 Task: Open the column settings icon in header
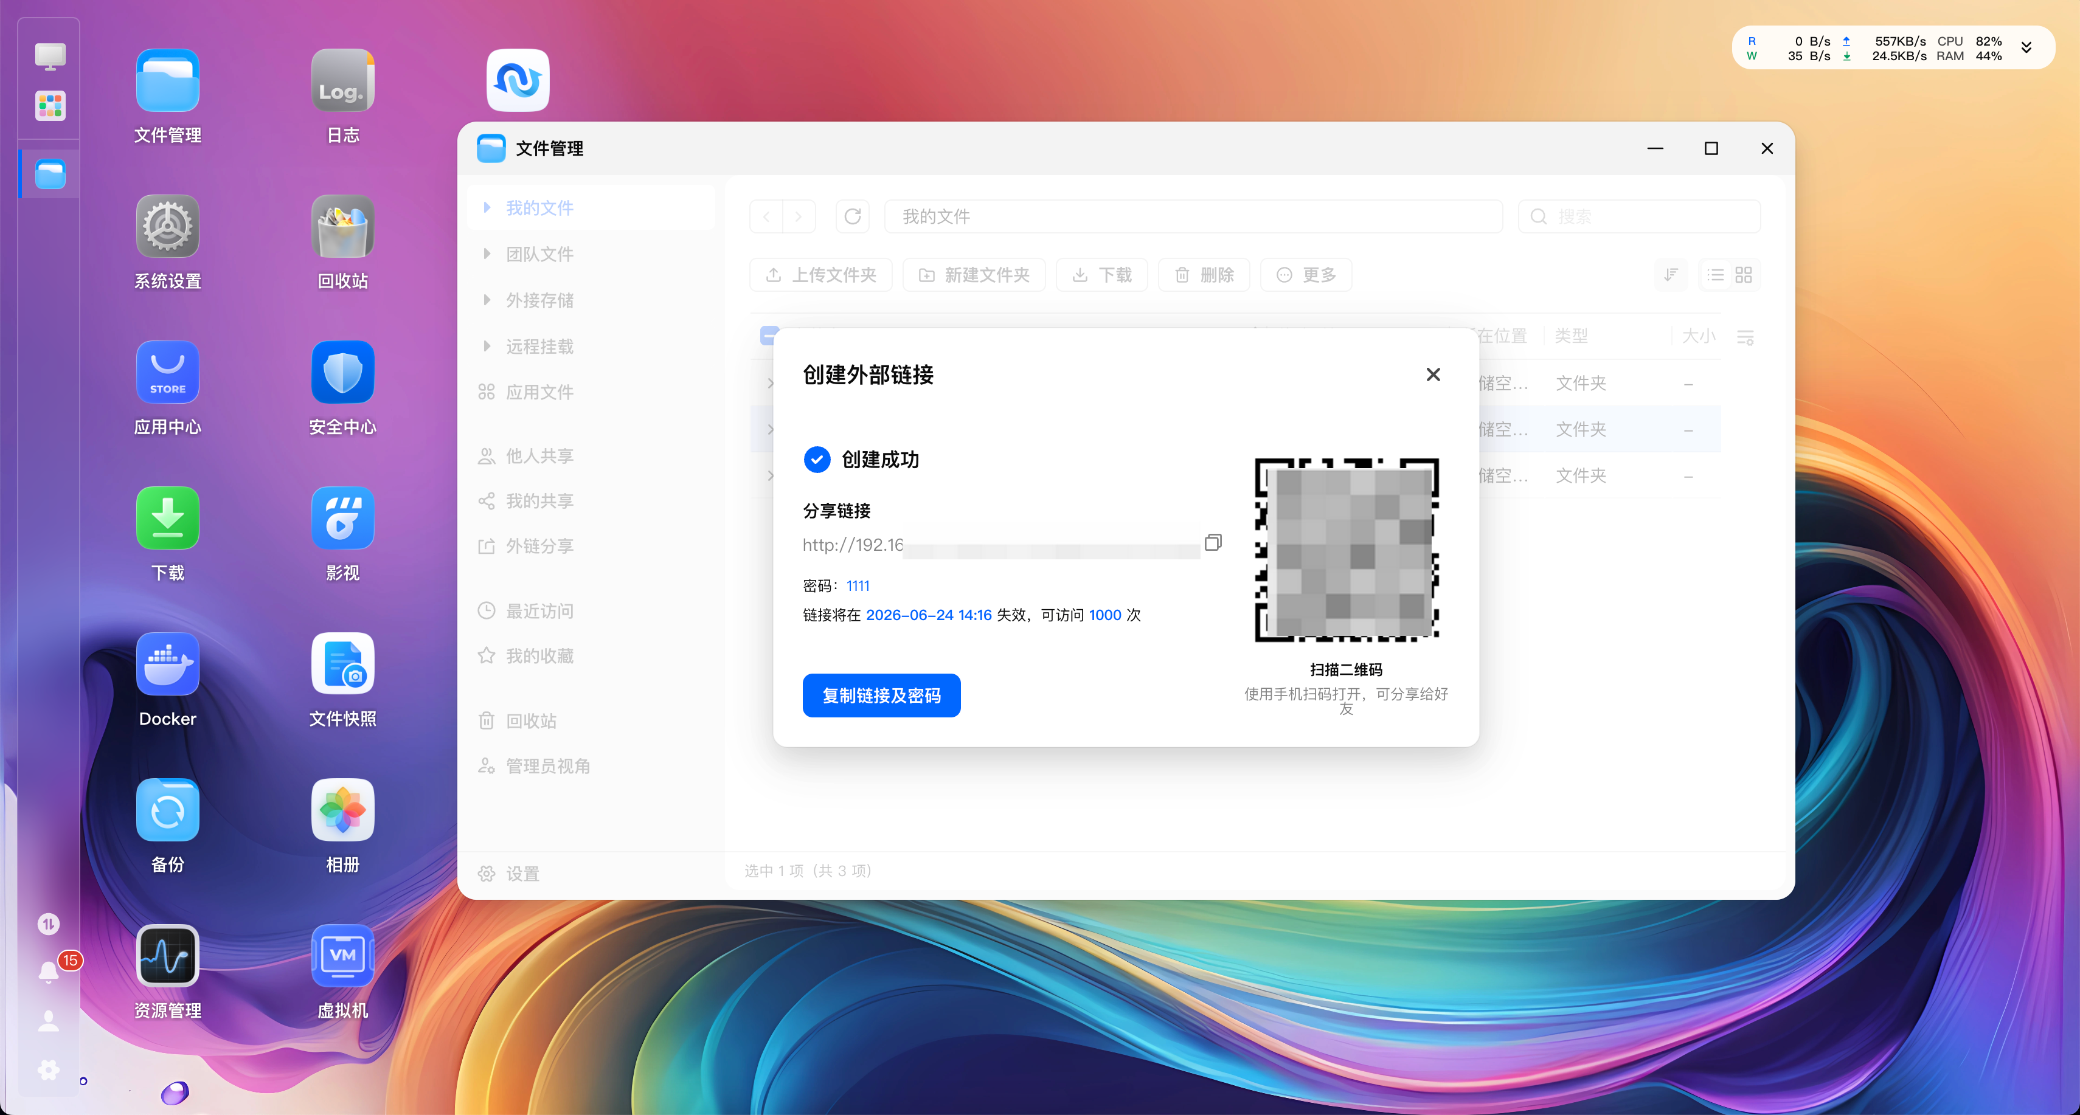1745,337
